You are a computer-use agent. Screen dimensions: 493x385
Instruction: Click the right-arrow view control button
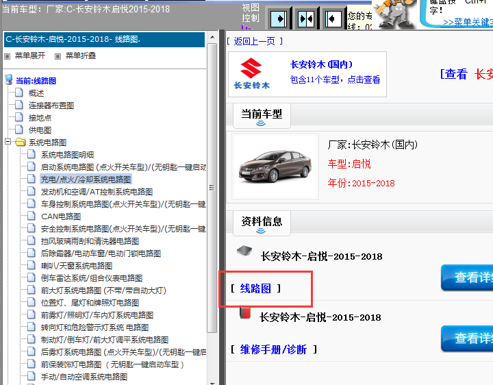279,19
